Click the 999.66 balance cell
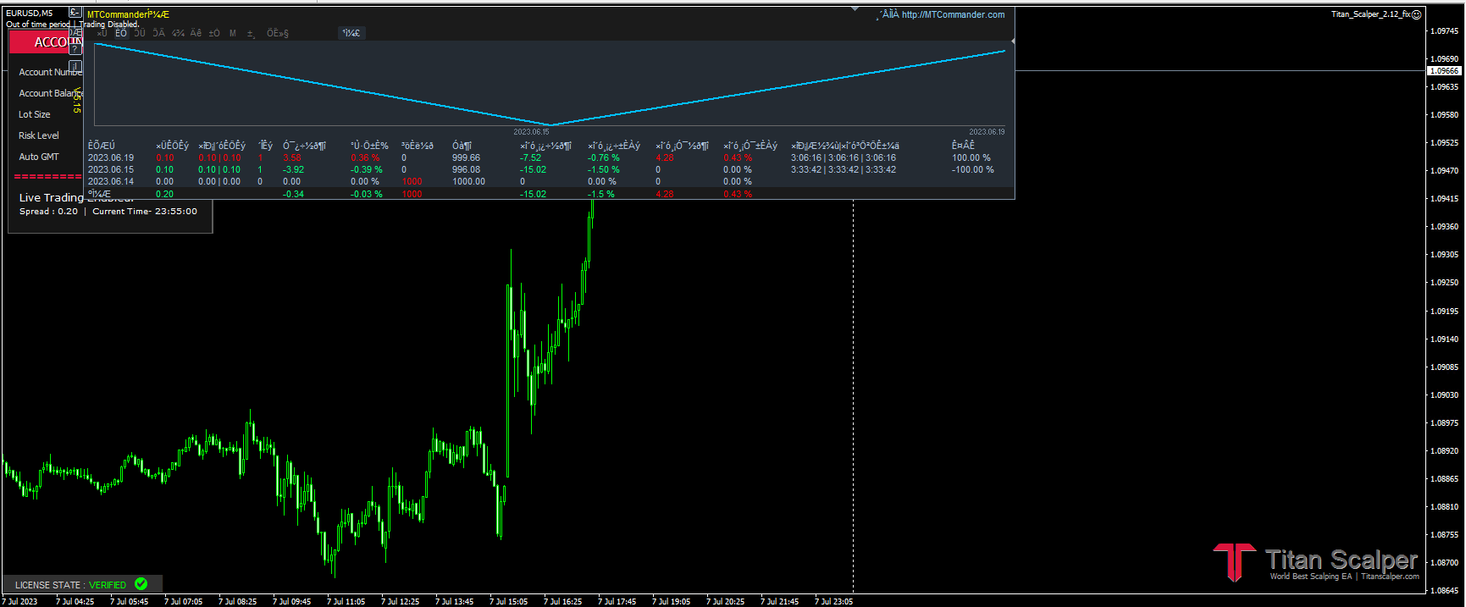Image resolution: width=1466 pixels, height=607 pixels. click(x=466, y=157)
